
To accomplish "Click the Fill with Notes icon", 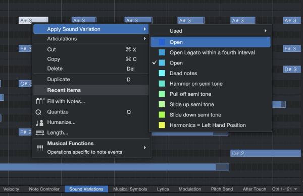I will tap(40, 101).
